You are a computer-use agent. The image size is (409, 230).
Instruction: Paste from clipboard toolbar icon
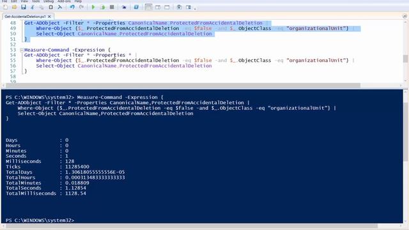(x=51, y=7)
